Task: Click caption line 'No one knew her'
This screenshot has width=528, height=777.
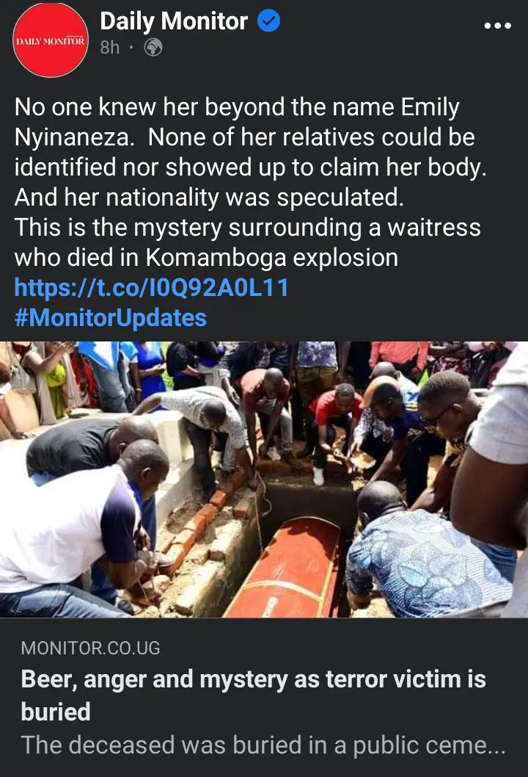Action: [x=237, y=107]
